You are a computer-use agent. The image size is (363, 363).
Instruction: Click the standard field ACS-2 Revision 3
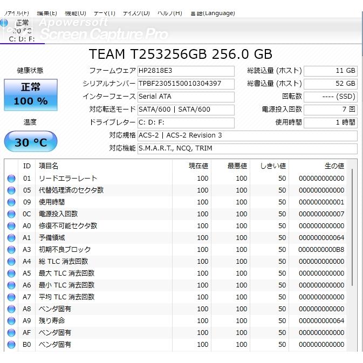pyautogui.click(x=248, y=136)
